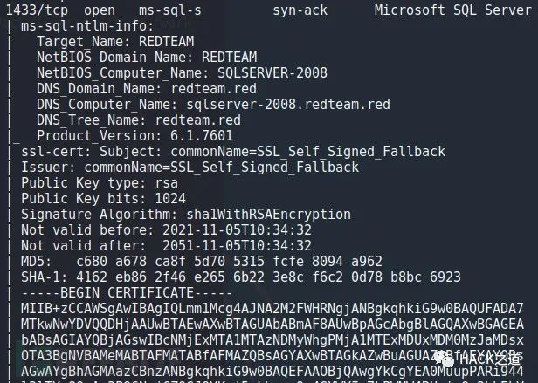Click the Product_Version 6.1.7601 value
The height and width of the screenshot is (383, 538).
[x=202, y=136]
